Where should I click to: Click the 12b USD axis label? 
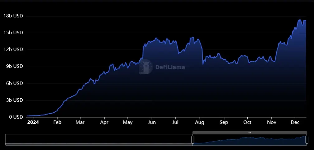click(13, 49)
